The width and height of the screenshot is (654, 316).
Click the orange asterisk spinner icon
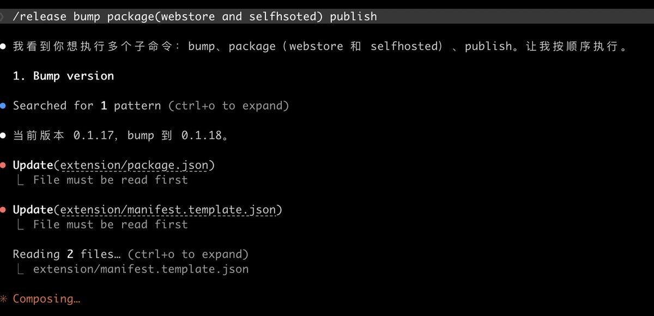pyautogui.click(x=4, y=299)
